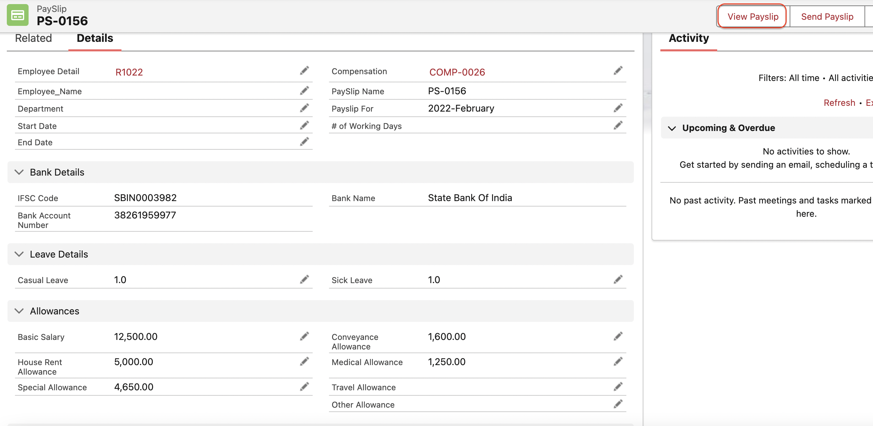Click pencil icon next to Compensation
873x426 pixels.
tap(618, 70)
